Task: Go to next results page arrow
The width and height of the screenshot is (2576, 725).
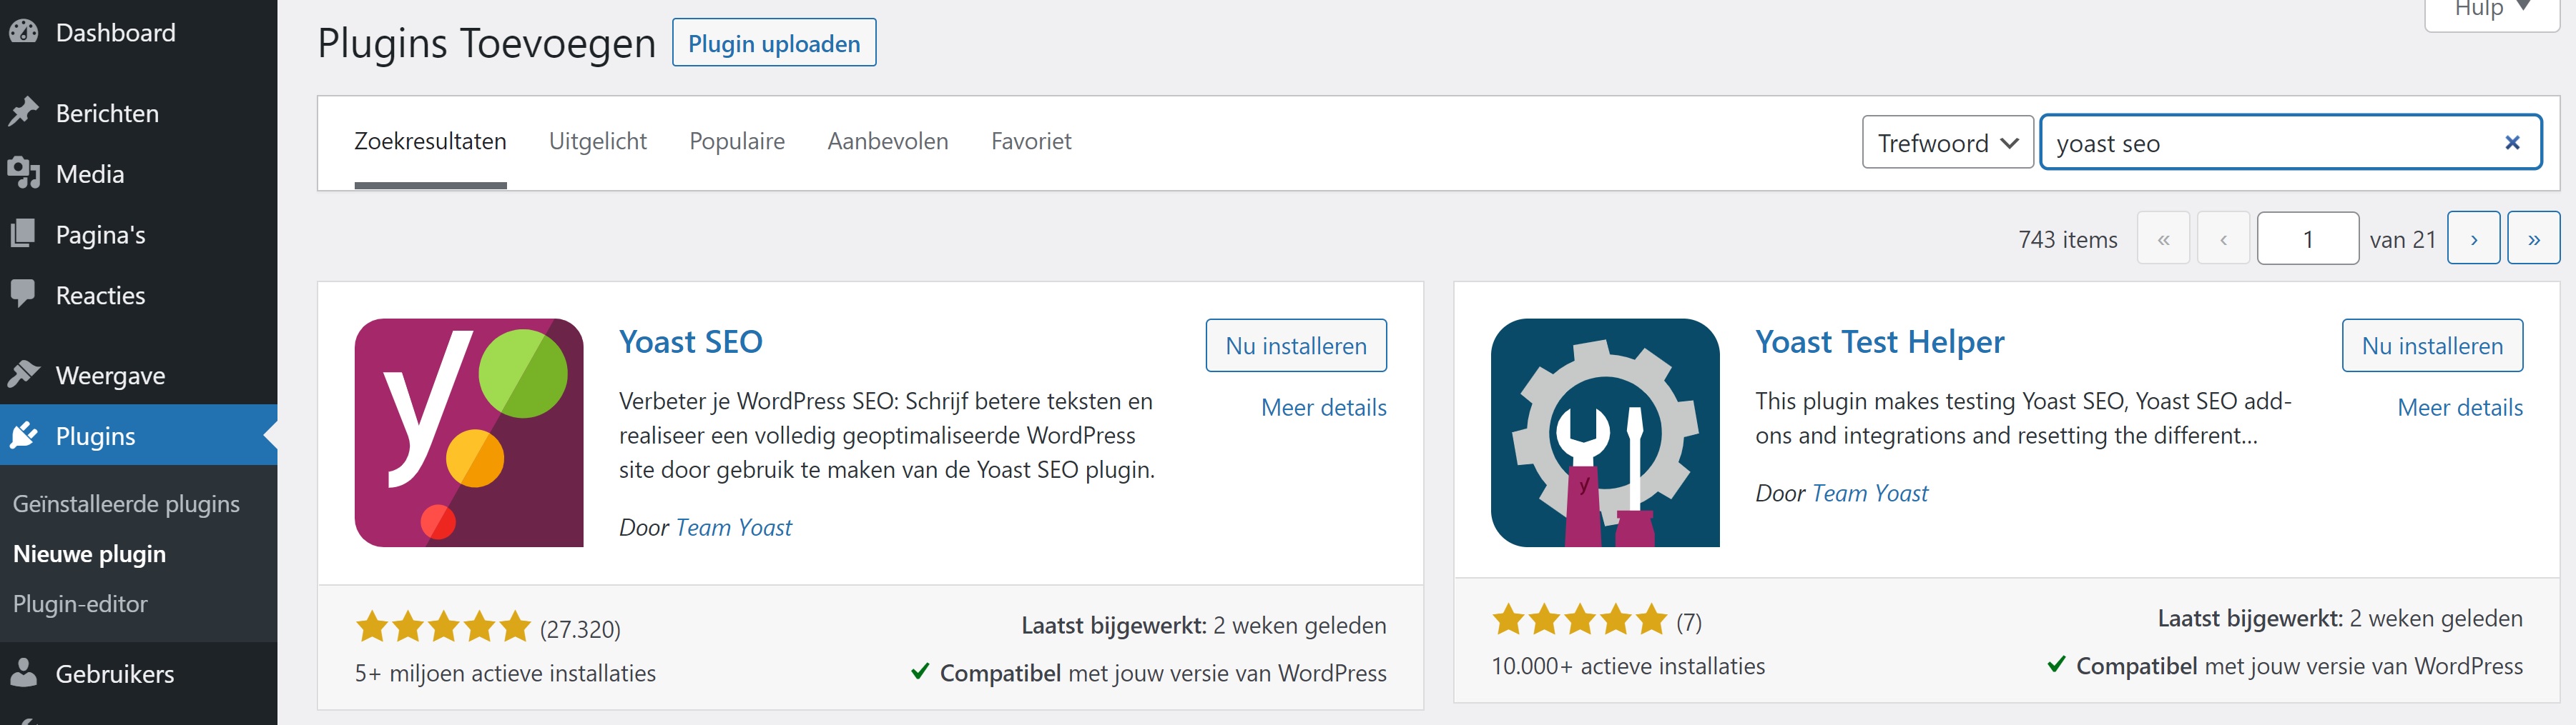Action: (2474, 239)
